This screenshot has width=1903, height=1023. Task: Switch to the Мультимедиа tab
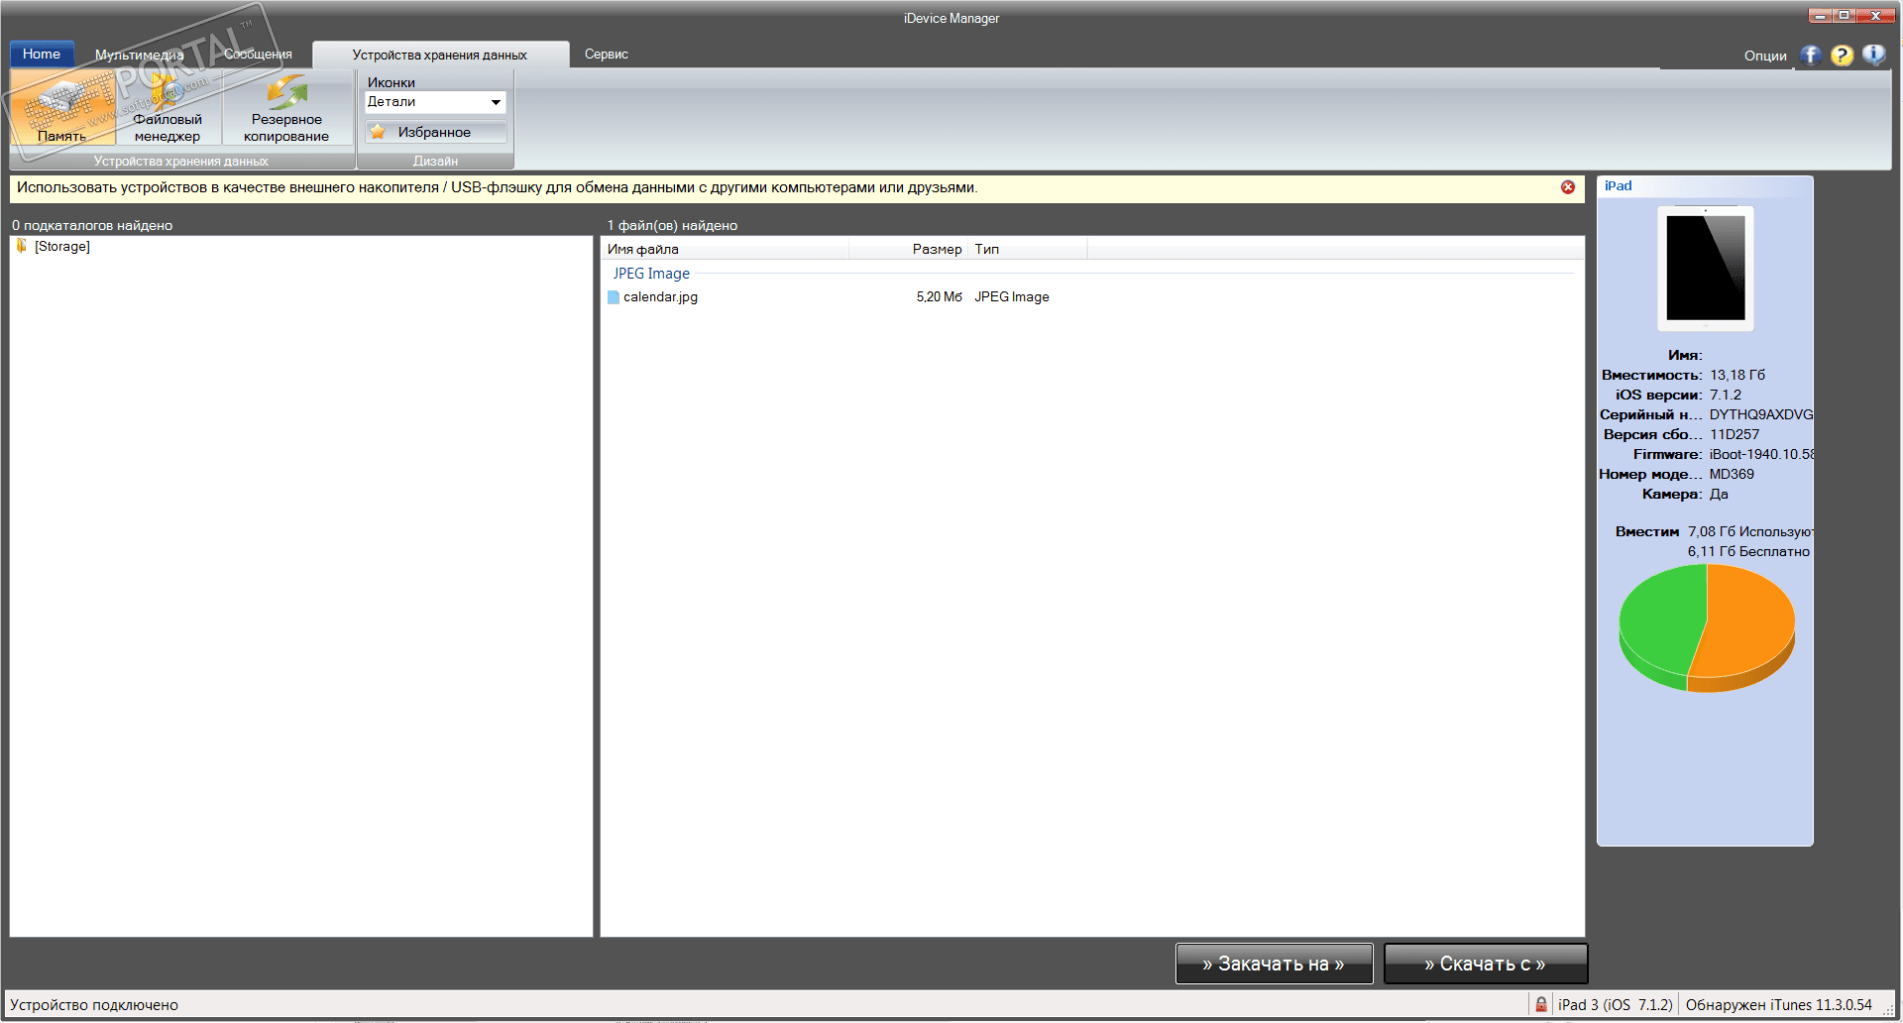[140, 55]
